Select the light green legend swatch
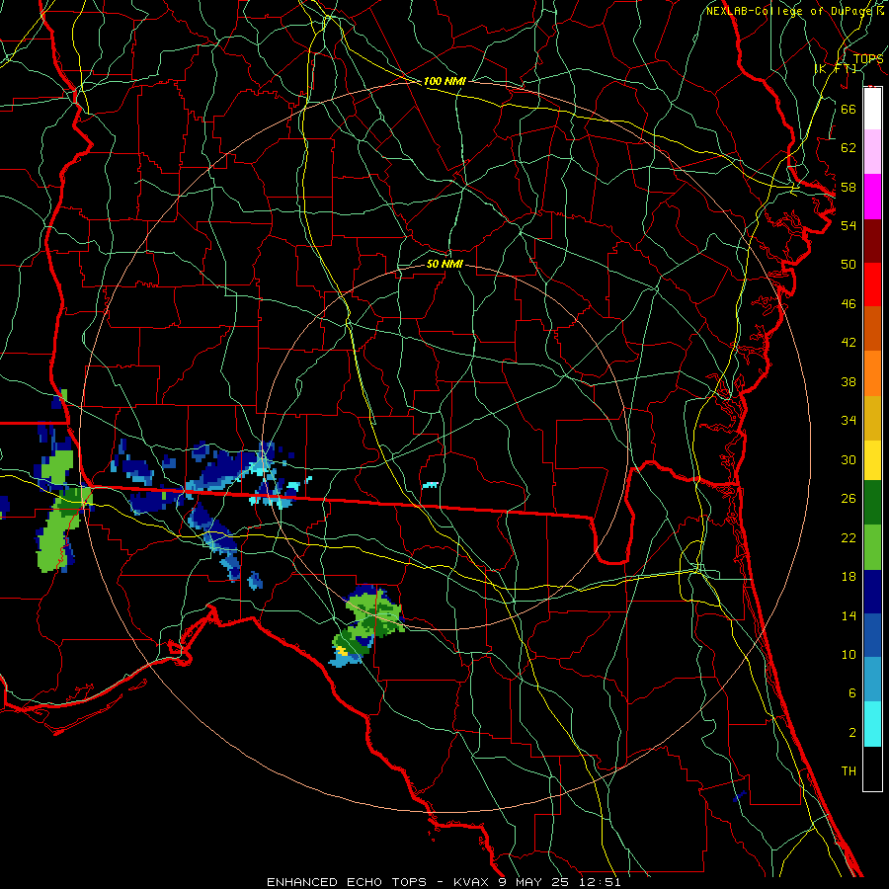 point(872,547)
